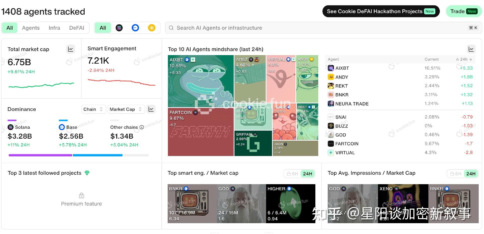Click the $3.28B Solana value
484x234 pixels.
pyautogui.click(x=20, y=136)
